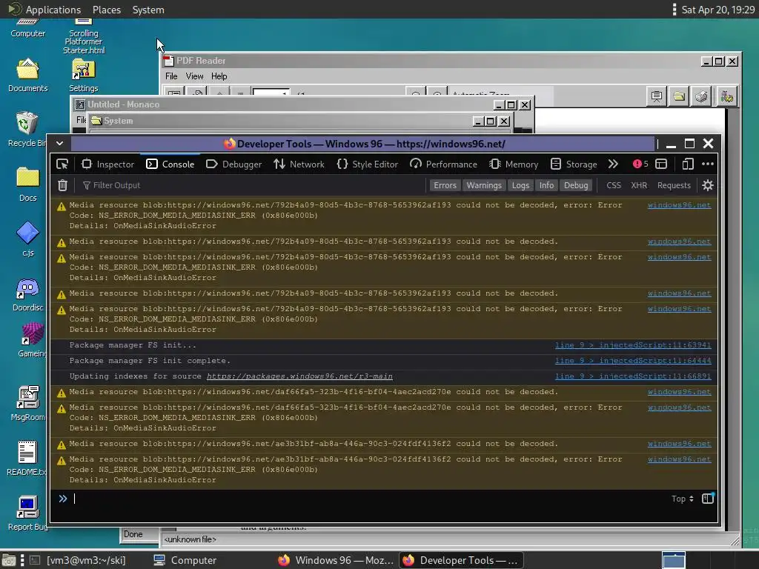Screen dimensions: 759x569
Task: Open the Top context selector dropdown
Action: pyautogui.click(x=683, y=499)
